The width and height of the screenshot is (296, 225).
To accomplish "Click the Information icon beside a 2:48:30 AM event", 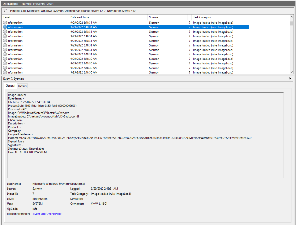I will click(x=4, y=59).
